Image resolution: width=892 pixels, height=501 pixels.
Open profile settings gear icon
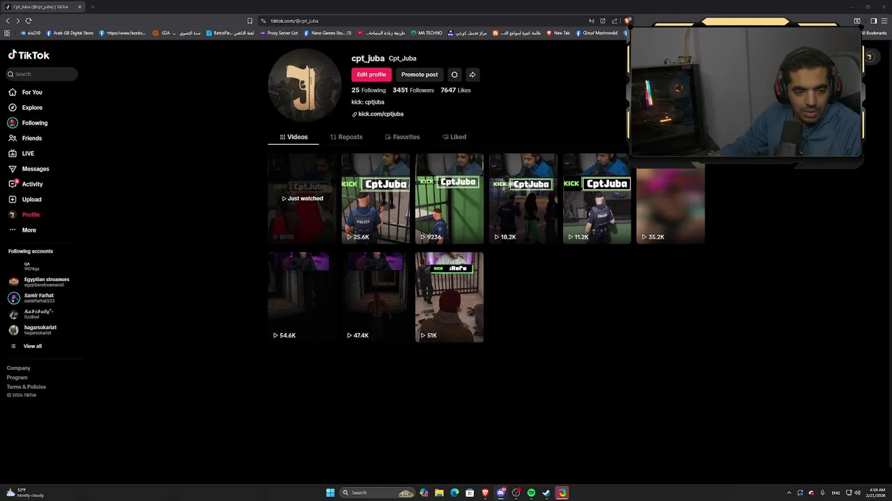454,74
